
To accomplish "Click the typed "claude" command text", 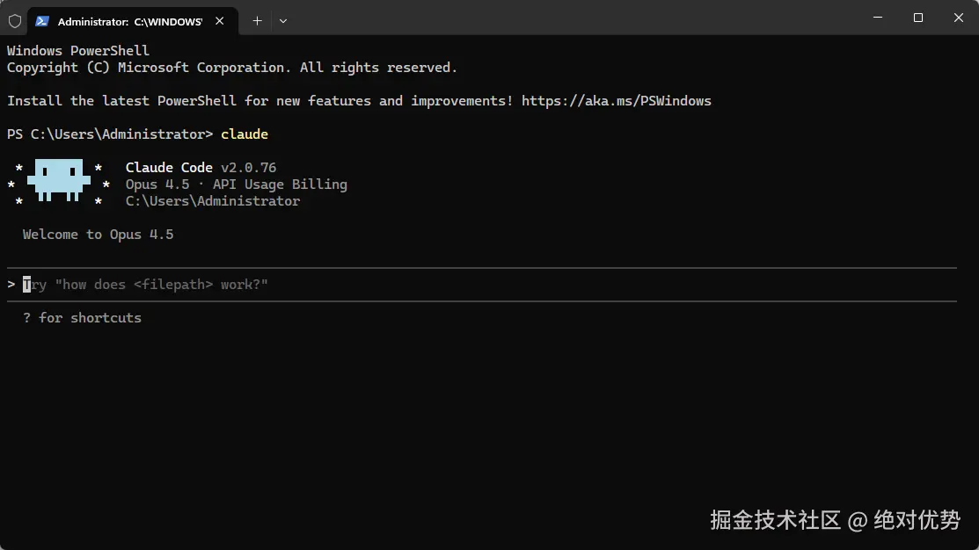I will pyautogui.click(x=245, y=134).
